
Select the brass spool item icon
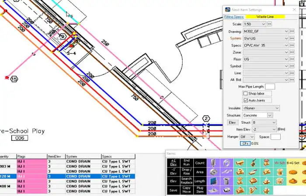[x=279, y=172]
